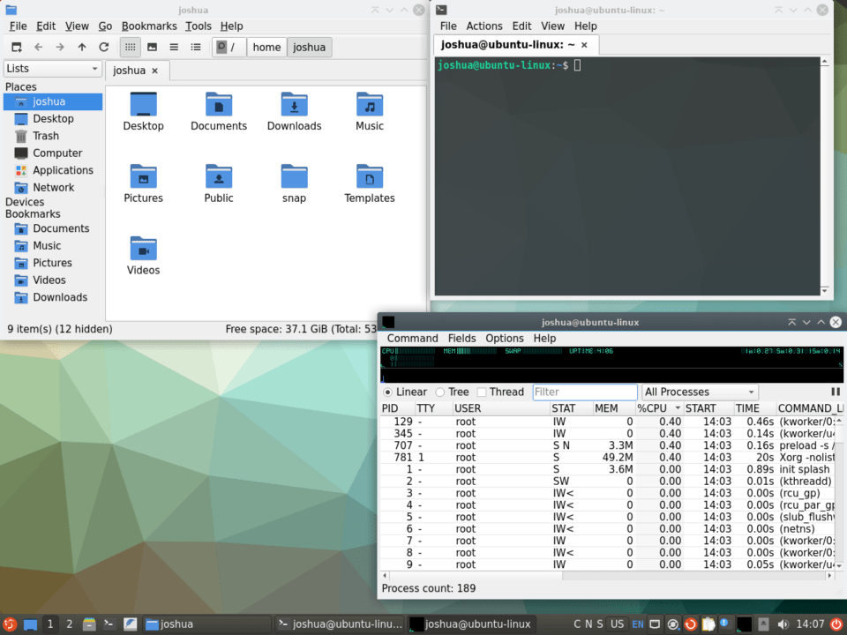Open a new tab in the file manager
The image size is (847, 635).
(x=16, y=47)
